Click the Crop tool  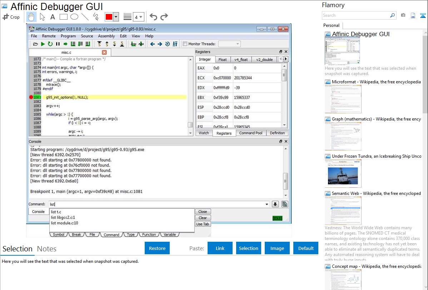pyautogui.click(x=11, y=17)
